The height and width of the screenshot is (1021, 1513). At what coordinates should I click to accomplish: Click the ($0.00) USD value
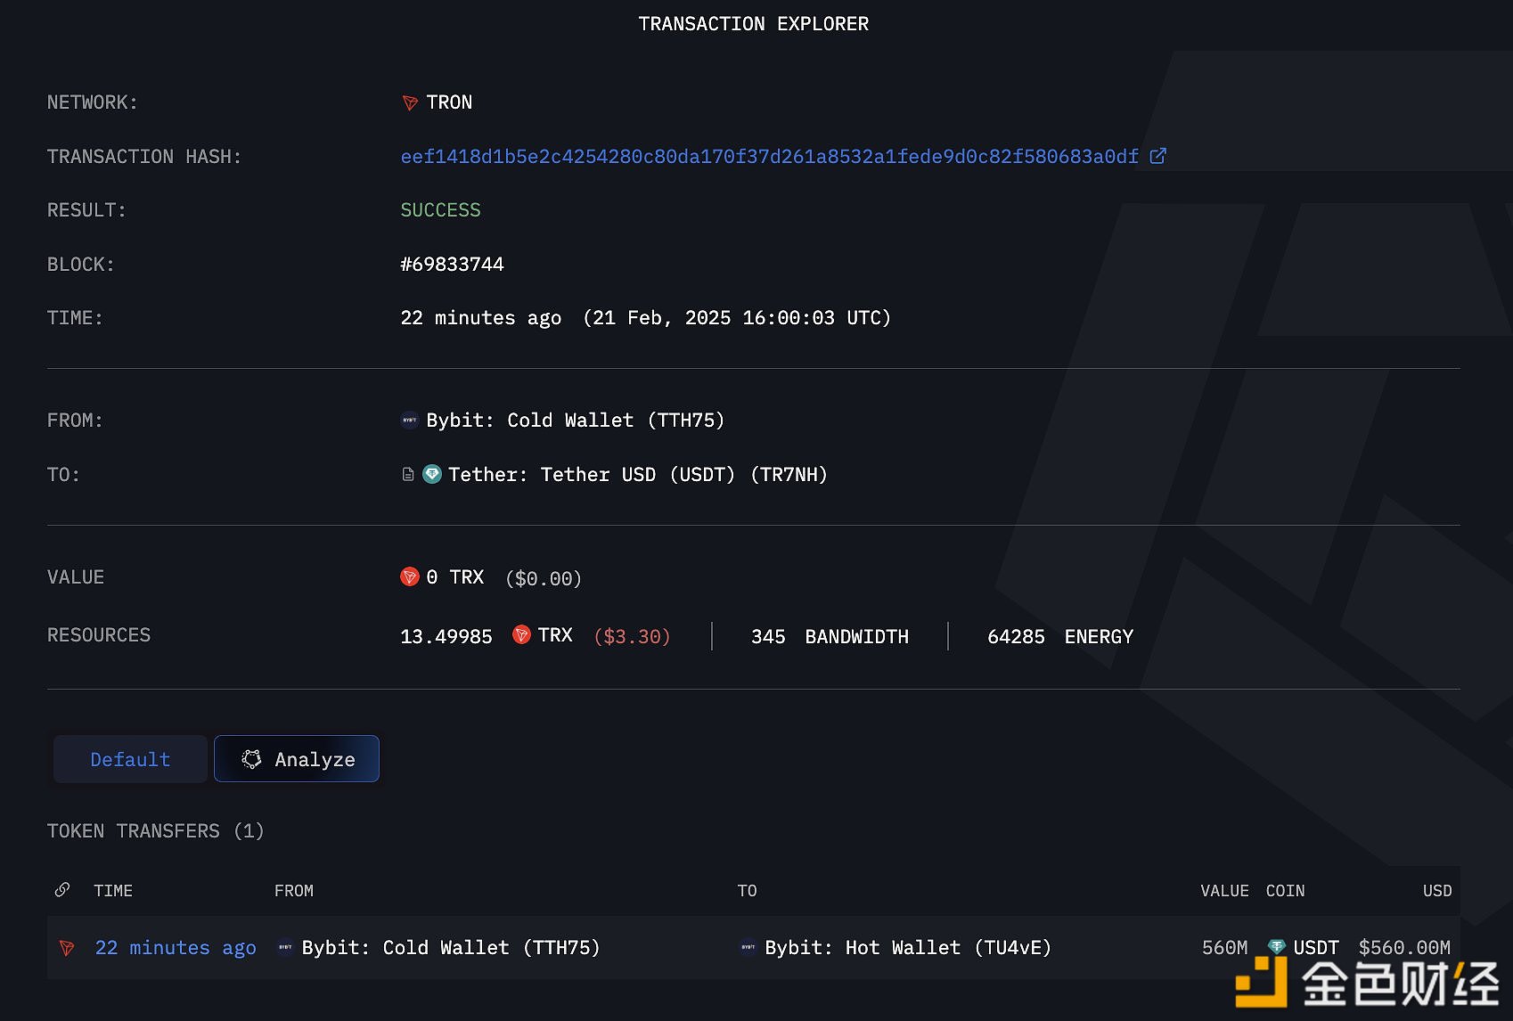544,578
